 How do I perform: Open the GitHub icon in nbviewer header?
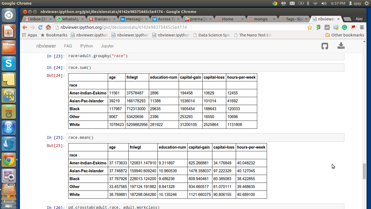coord(325,46)
